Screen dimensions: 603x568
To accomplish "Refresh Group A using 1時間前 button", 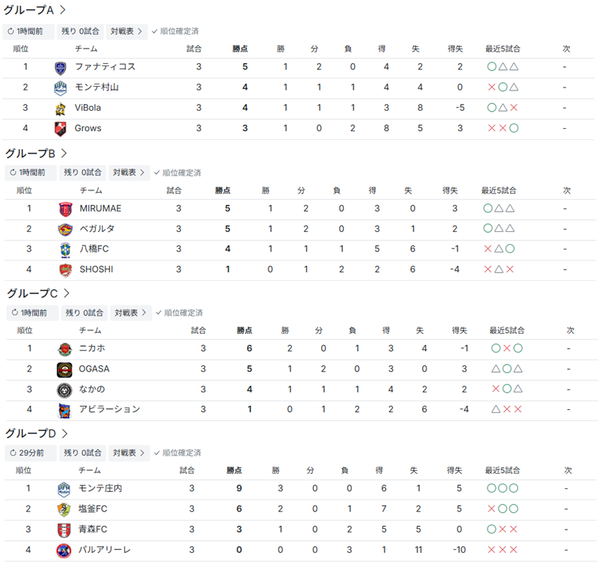I will tap(29, 32).
